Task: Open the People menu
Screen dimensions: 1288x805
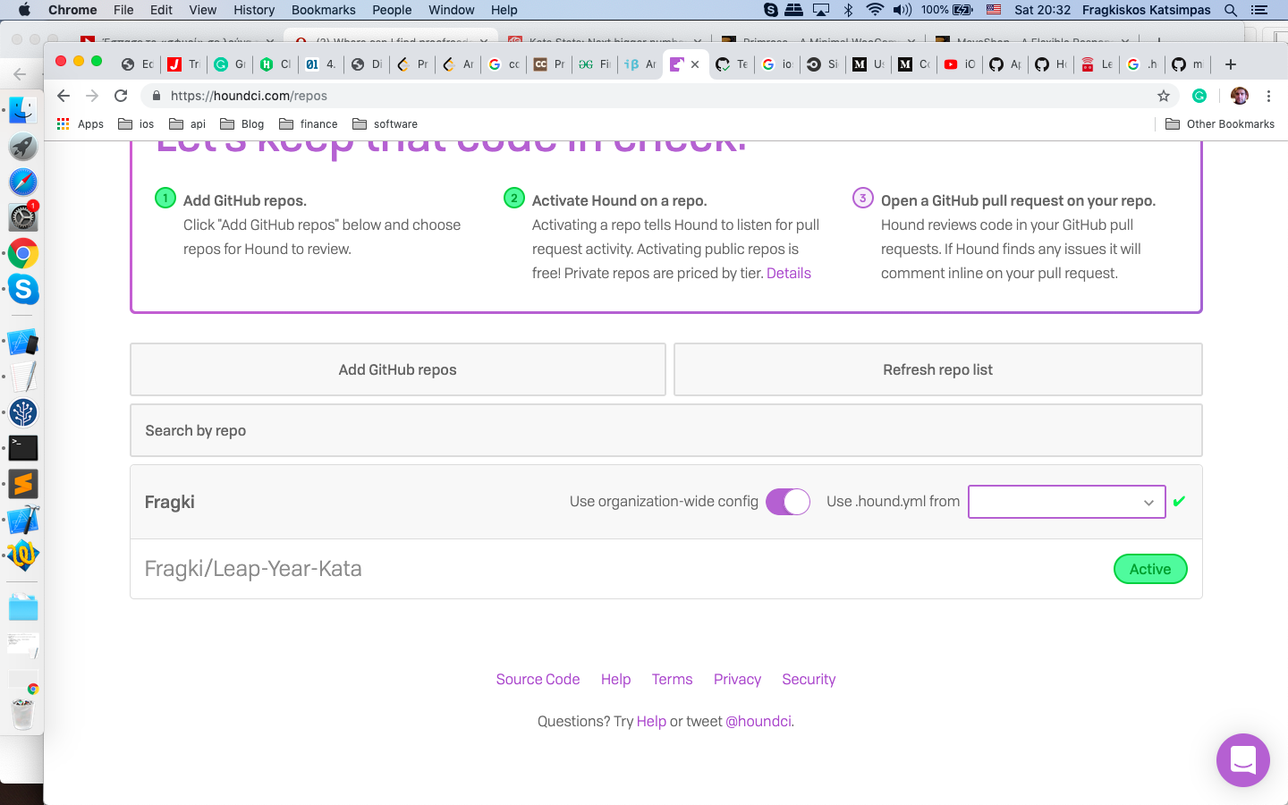Action: pos(392,10)
